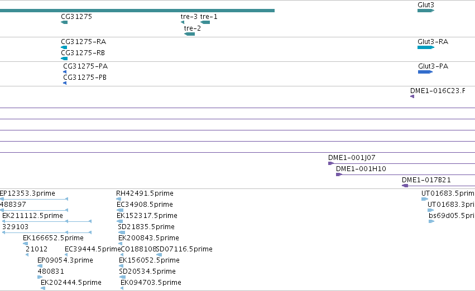Click the Glut3 gene arrow glyph
The width and height of the screenshot is (475, 291).
426,11
